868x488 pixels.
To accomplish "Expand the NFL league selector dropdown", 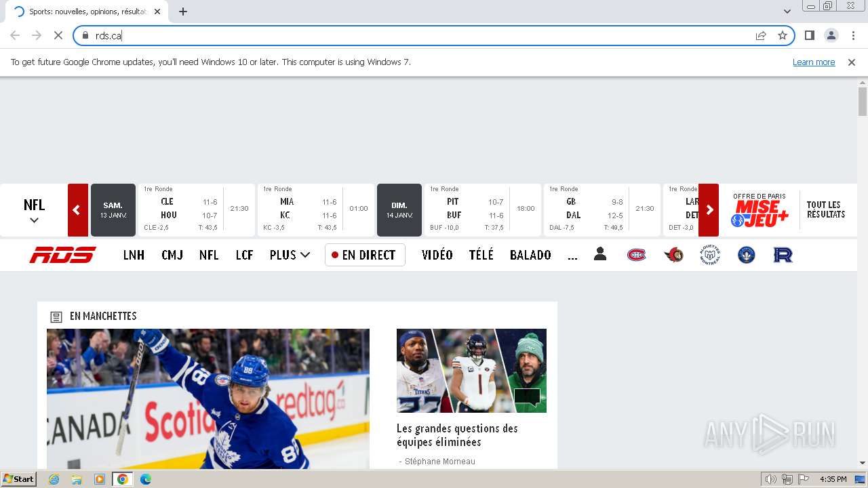I will coord(34,211).
